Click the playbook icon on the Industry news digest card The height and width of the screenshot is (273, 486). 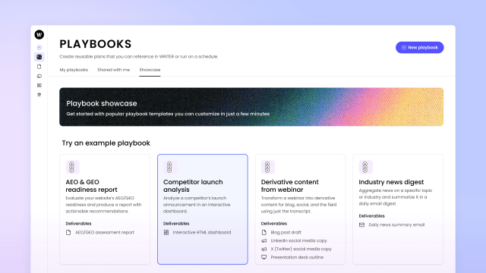pos(366,167)
